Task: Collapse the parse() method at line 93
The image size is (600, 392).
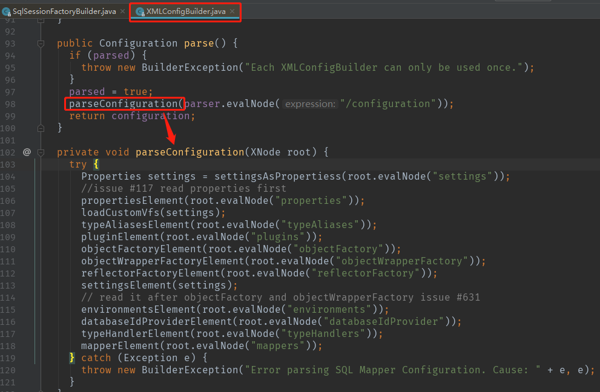Action: (x=41, y=44)
